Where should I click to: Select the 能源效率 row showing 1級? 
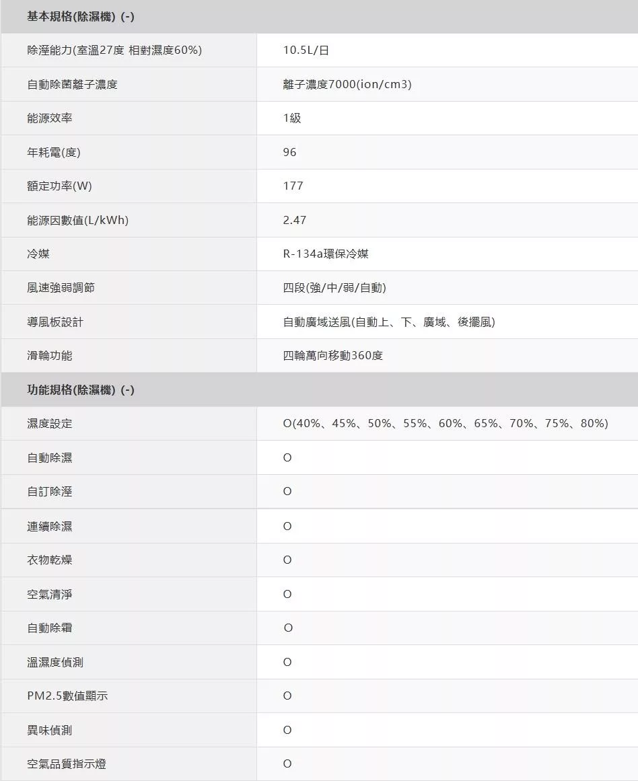[289, 118]
